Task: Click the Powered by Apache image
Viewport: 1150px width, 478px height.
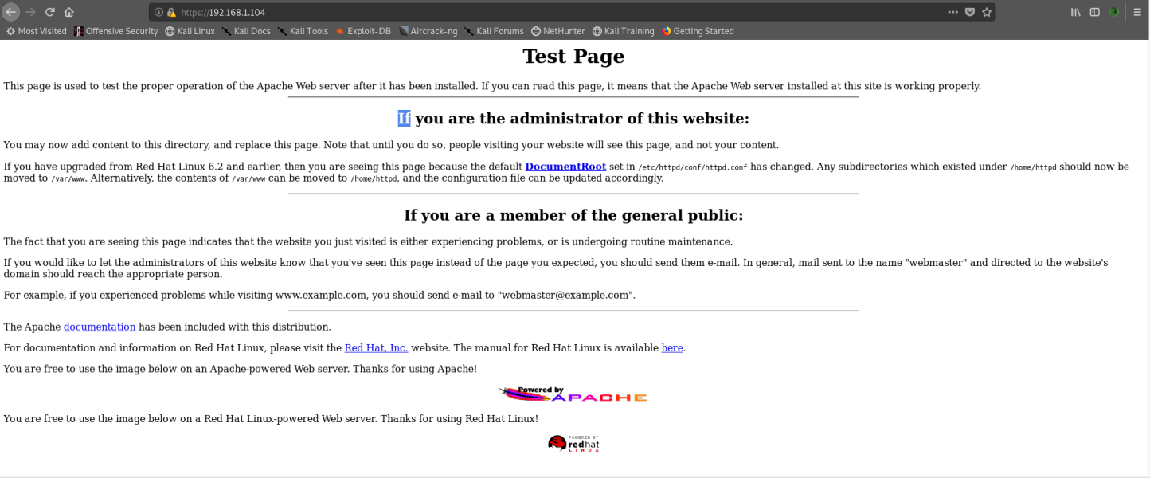Action: point(573,393)
